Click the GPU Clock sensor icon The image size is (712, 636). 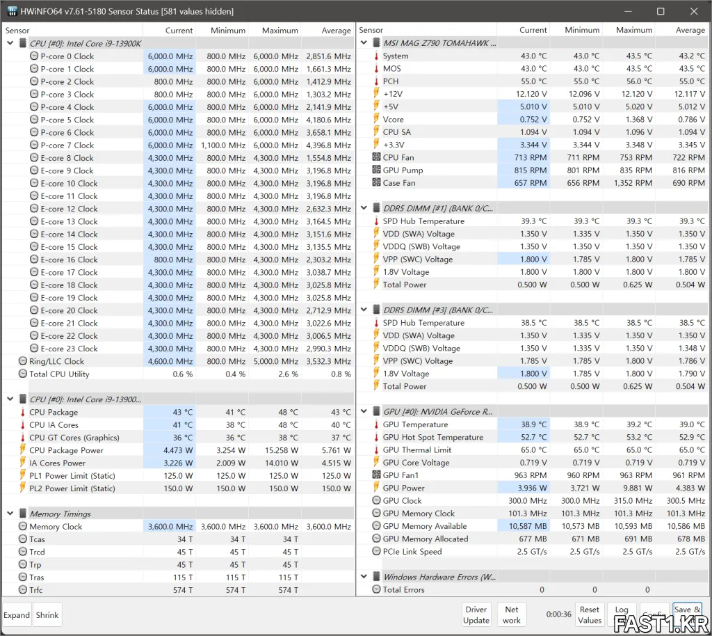pyautogui.click(x=376, y=500)
